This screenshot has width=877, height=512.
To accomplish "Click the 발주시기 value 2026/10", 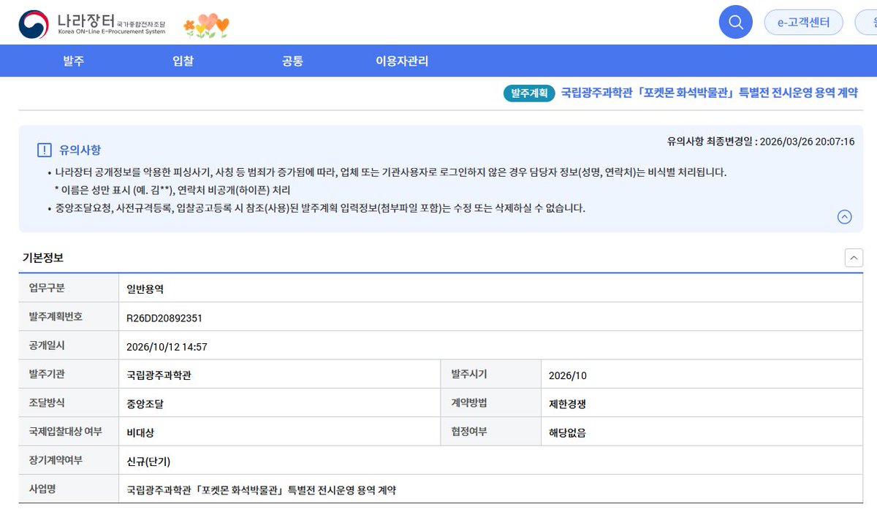I will coord(568,375).
